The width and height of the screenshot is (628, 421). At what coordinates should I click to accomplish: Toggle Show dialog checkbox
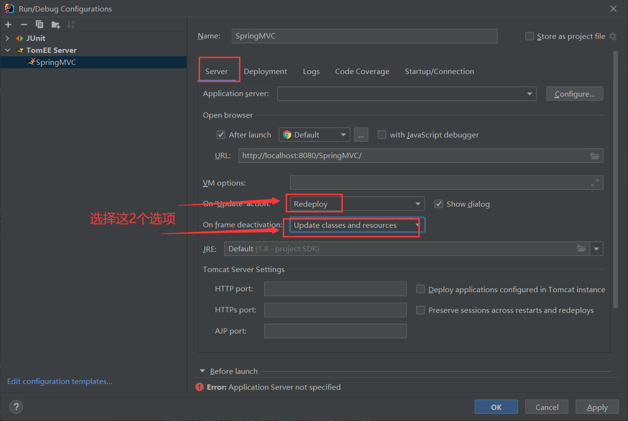[x=439, y=204]
